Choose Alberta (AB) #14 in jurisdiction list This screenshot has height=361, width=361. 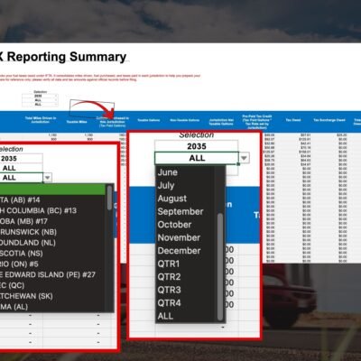pyautogui.click(x=20, y=200)
